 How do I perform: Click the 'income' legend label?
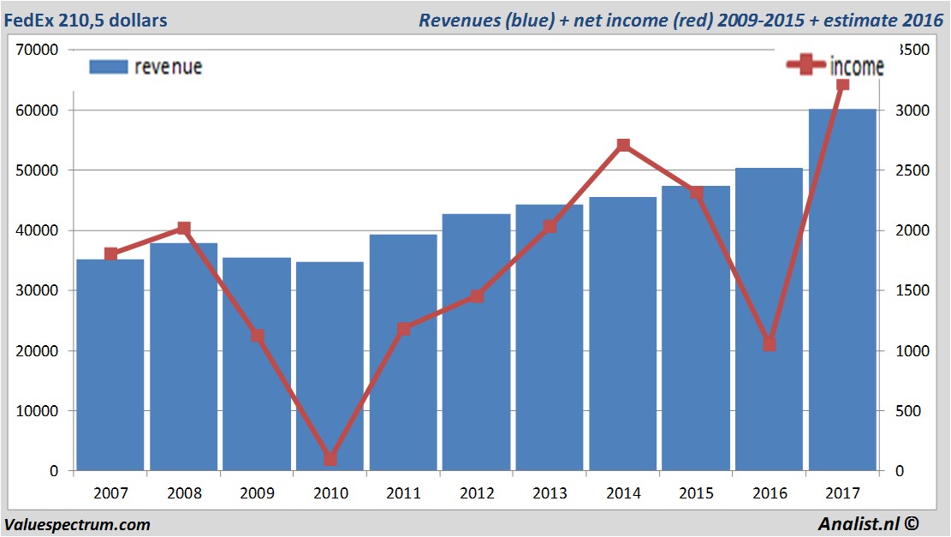[857, 66]
